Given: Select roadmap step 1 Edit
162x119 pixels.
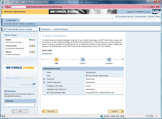Looking at the screenshot, I should pyautogui.click(x=56, y=59).
